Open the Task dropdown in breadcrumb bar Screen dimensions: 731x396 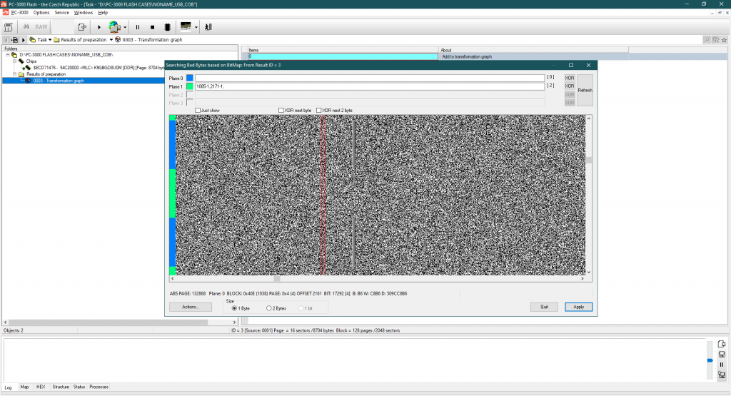(x=50, y=40)
